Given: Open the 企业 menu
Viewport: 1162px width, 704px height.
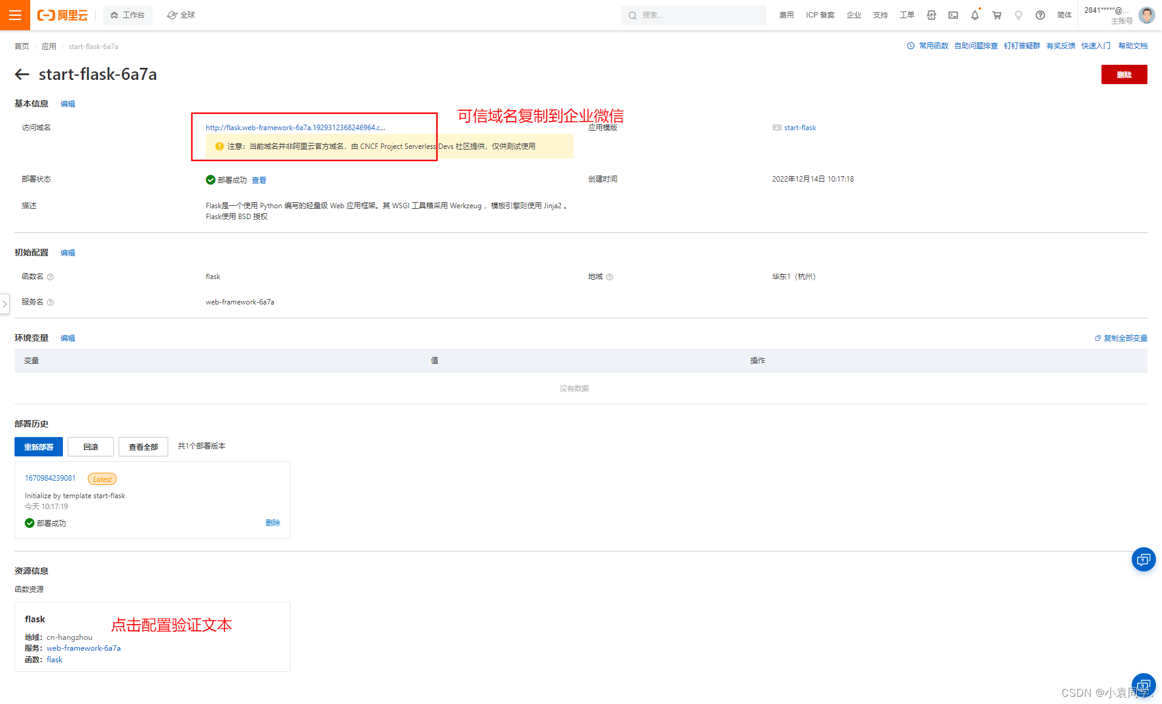Looking at the screenshot, I should pyautogui.click(x=854, y=15).
